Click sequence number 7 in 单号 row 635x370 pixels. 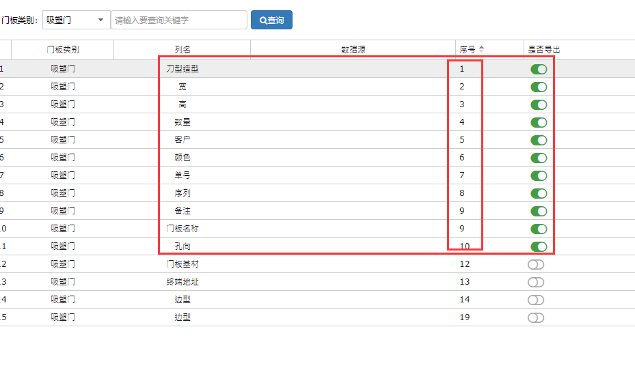coord(461,175)
